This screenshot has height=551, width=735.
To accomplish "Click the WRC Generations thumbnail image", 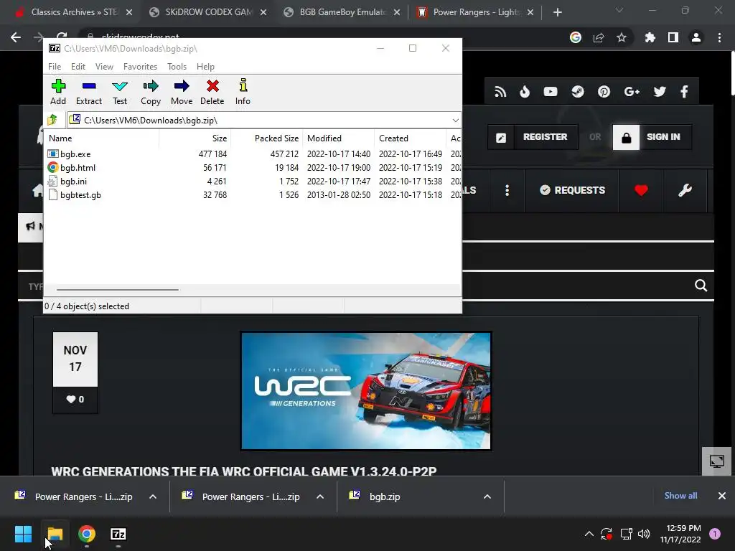I will point(365,391).
